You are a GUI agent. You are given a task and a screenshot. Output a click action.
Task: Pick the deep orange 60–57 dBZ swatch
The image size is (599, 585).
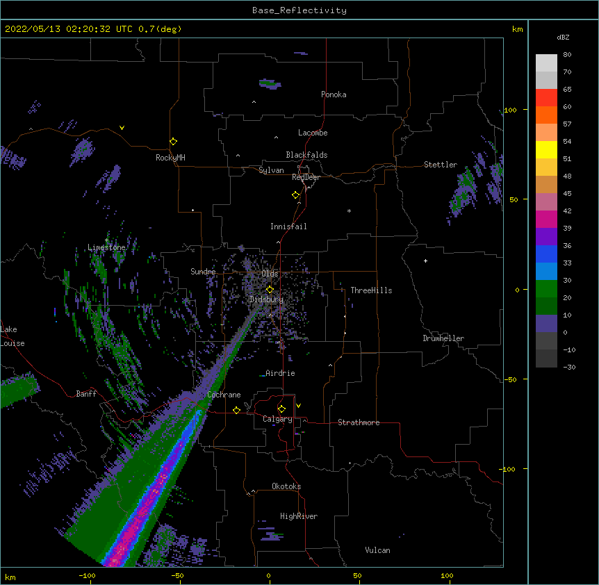pos(546,115)
